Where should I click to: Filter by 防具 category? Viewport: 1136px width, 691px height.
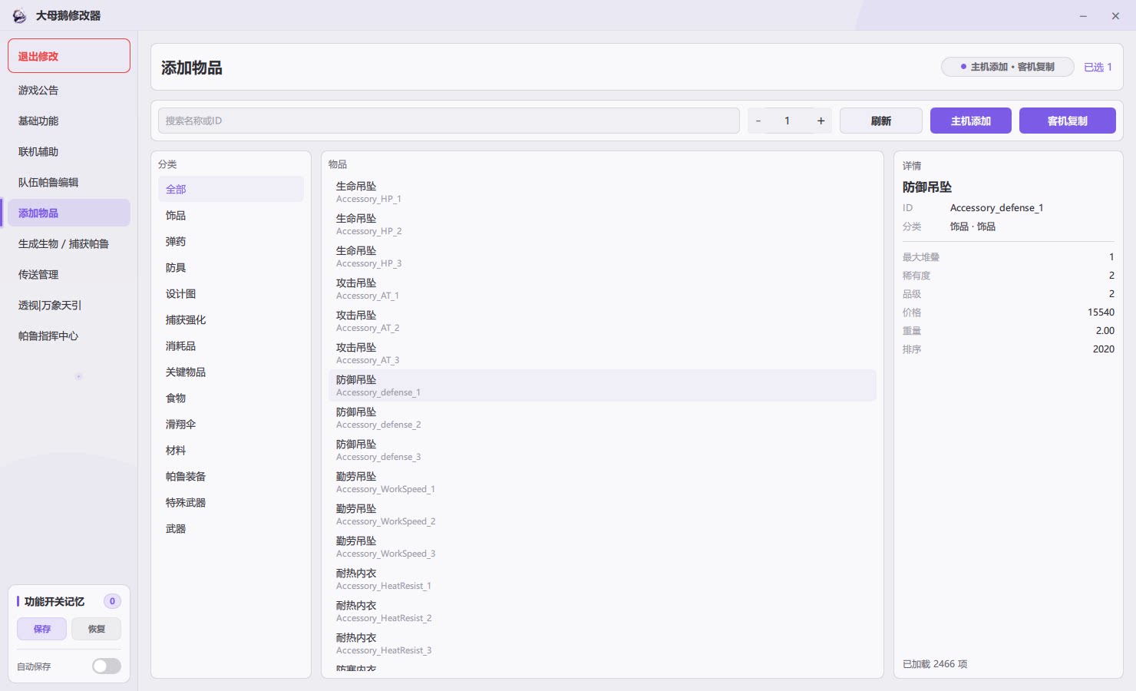(x=231, y=267)
